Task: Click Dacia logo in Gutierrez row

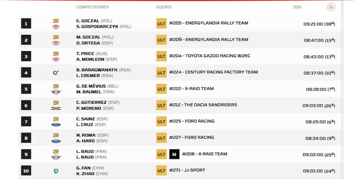Action: coord(56,108)
